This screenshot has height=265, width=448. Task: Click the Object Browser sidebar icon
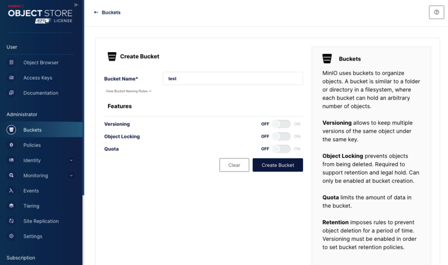(x=11, y=63)
